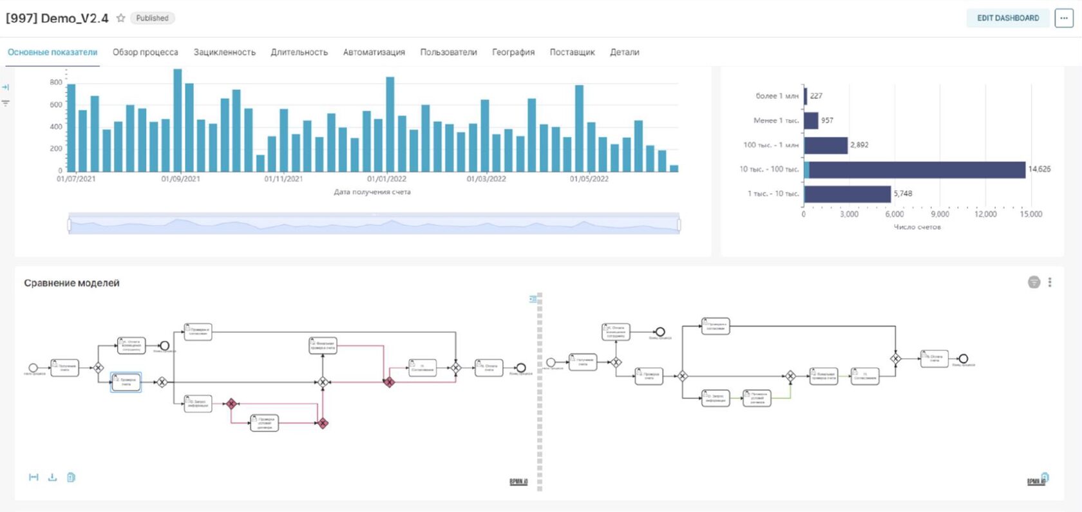
Task: Open the three-dot dashboard actions menu
Action: pos(1063,18)
